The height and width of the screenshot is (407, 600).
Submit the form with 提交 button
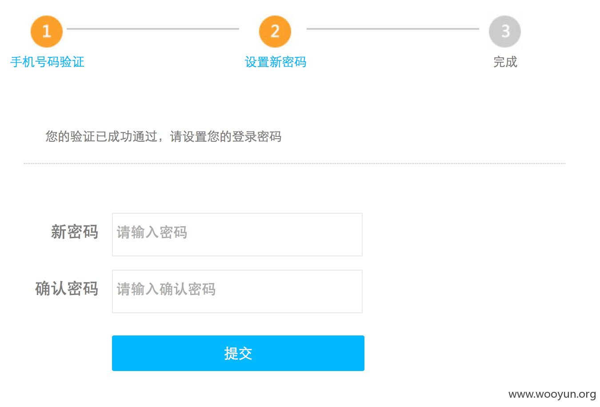(238, 353)
